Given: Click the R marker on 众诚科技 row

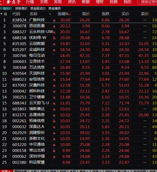Looking at the screenshot, I should 54,50.
